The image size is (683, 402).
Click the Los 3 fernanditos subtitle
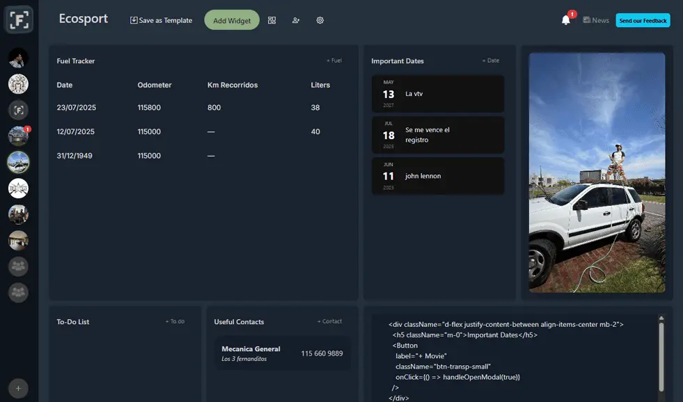tap(244, 359)
